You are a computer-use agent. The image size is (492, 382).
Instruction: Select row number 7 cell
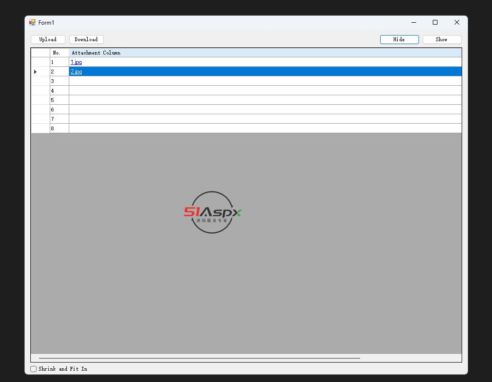coord(59,119)
